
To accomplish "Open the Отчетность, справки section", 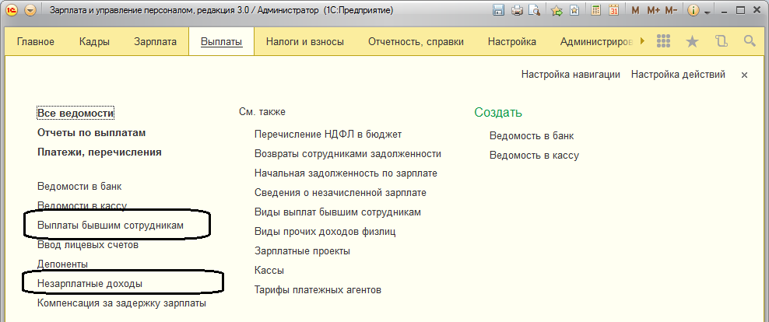I will pyautogui.click(x=416, y=42).
